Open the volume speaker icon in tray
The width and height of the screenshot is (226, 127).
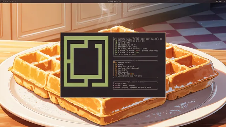220,1
